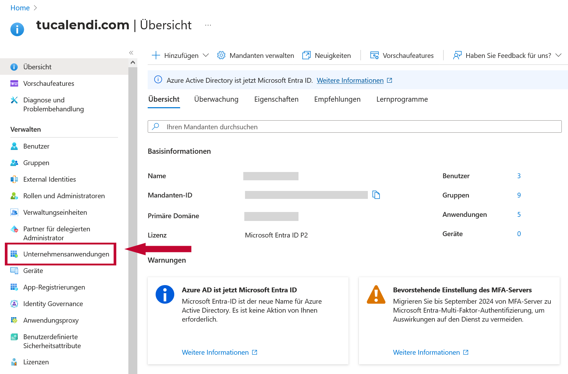Click the Gruppen icon in sidebar
This screenshot has height=374, width=568.
(x=14, y=163)
